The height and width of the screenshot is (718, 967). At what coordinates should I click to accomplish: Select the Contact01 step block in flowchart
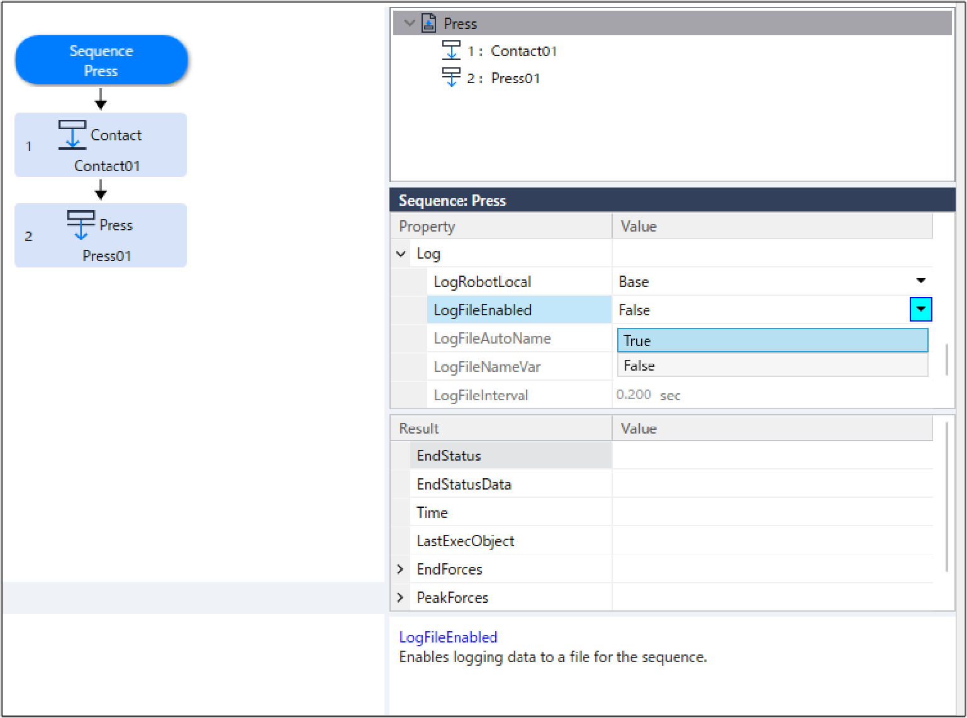tap(101, 145)
